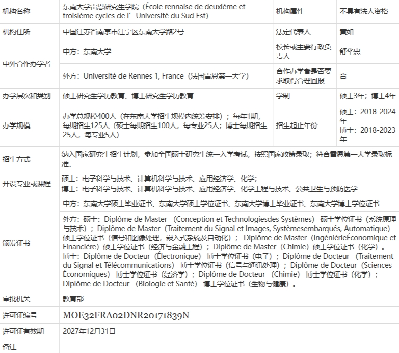399x353 pixels.
Task: Click the 办学层次和类别 label
Action: click(x=26, y=96)
